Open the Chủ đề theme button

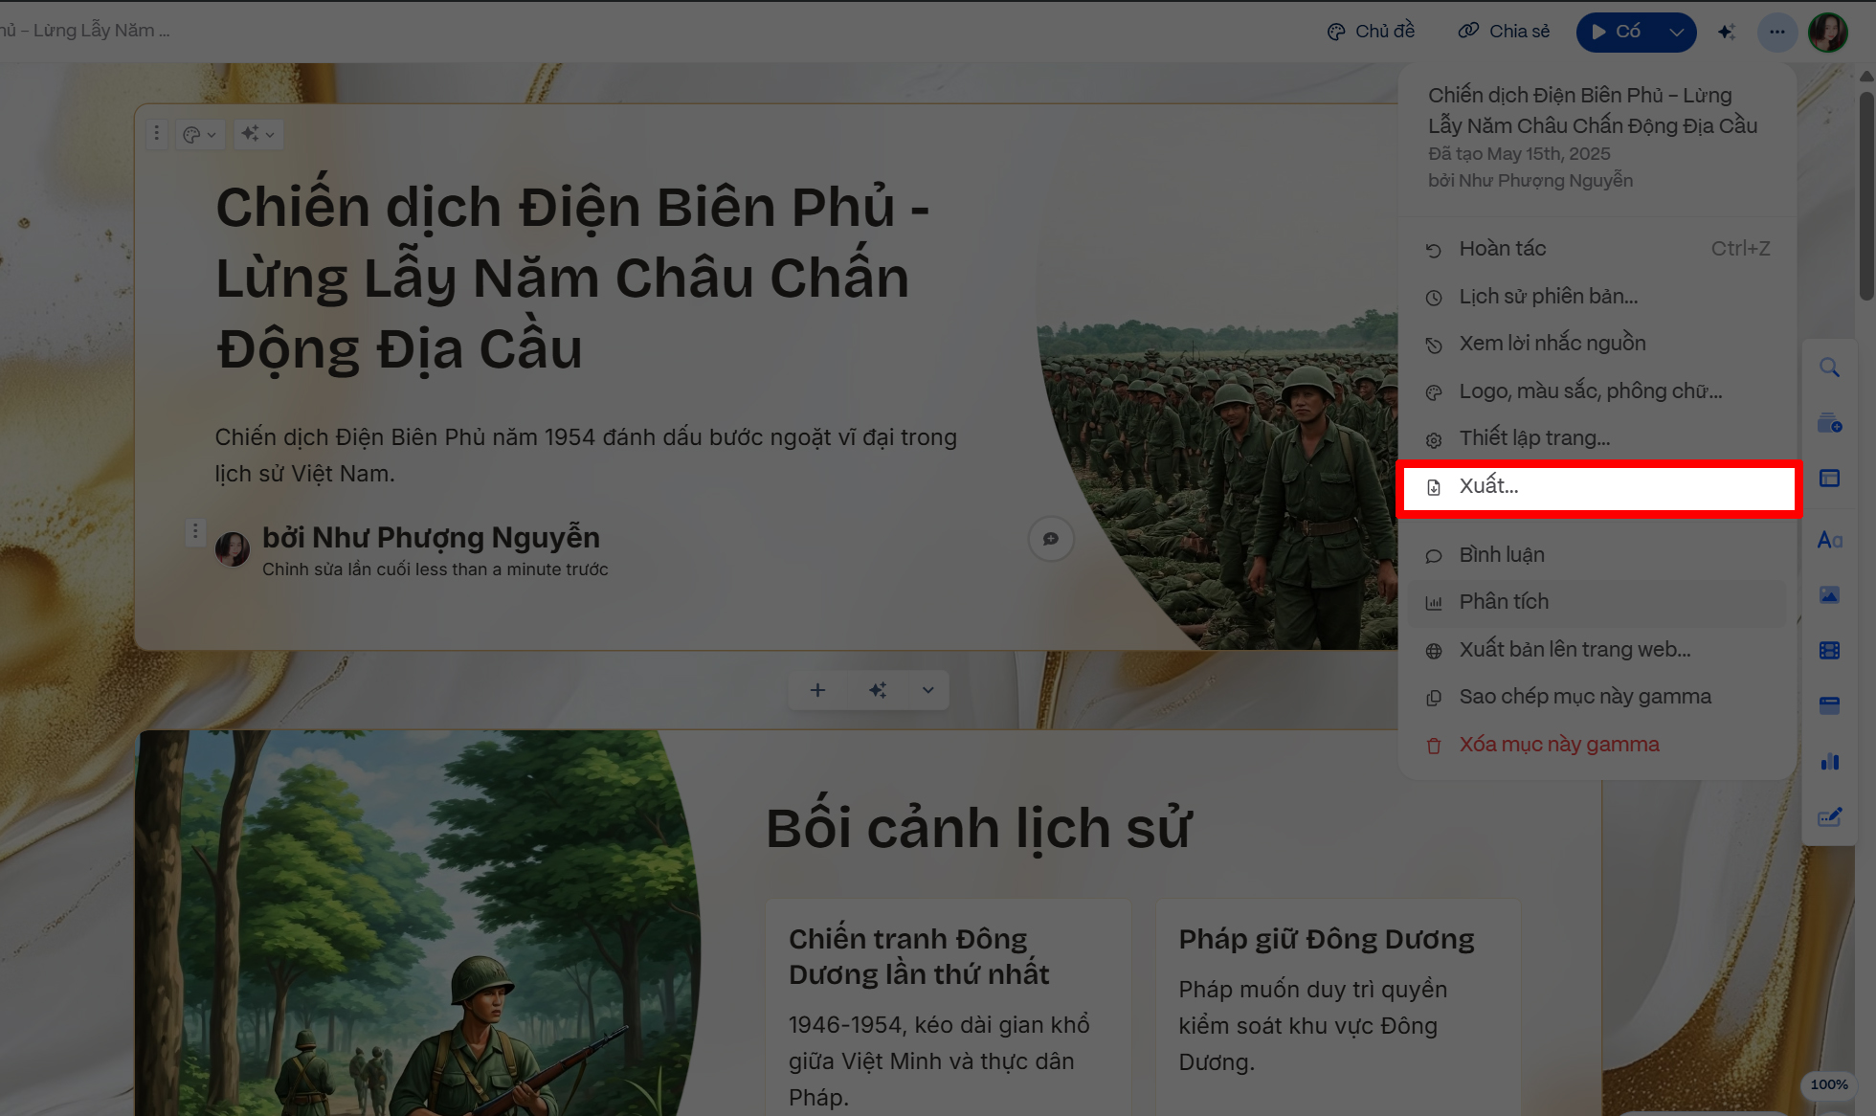click(x=1371, y=32)
